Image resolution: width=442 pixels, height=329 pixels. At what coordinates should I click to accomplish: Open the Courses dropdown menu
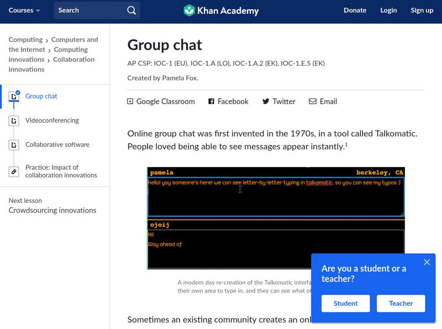[24, 11]
